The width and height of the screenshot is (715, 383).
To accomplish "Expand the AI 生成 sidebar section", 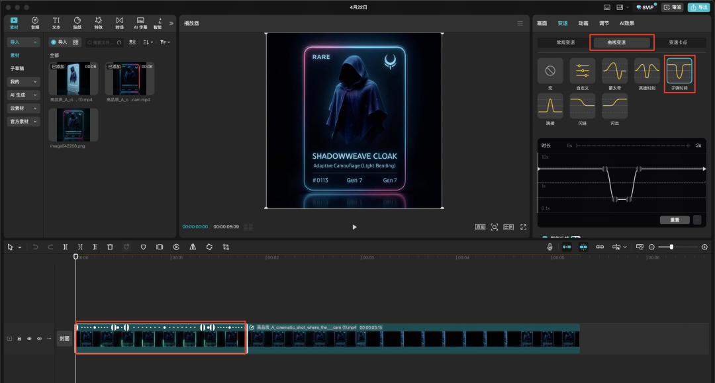I will point(23,95).
